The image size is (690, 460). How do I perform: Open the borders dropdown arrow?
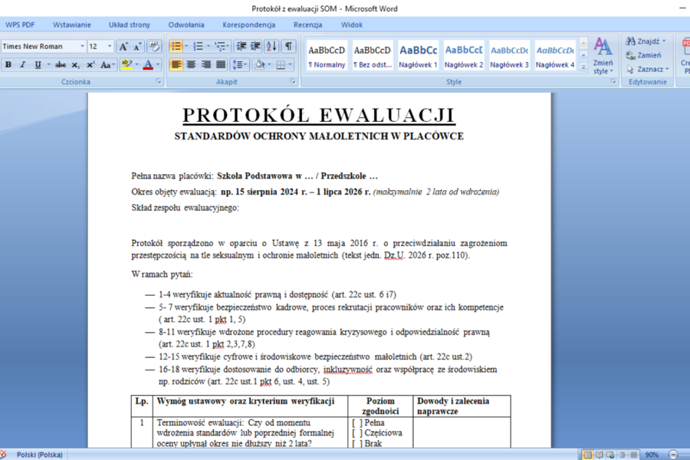(291, 64)
